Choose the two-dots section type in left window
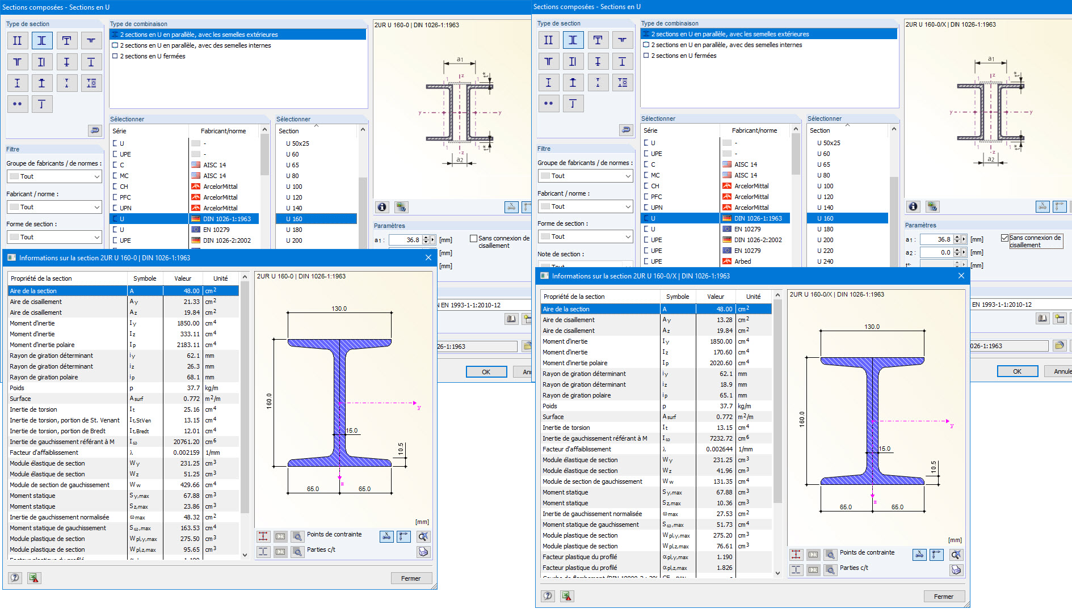This screenshot has height=613, width=1072. click(x=18, y=104)
